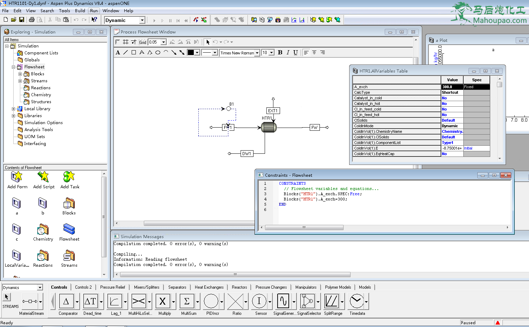Screen dimensions: 529x327
Task: Select the rectangle drawing tool
Action: point(134,53)
